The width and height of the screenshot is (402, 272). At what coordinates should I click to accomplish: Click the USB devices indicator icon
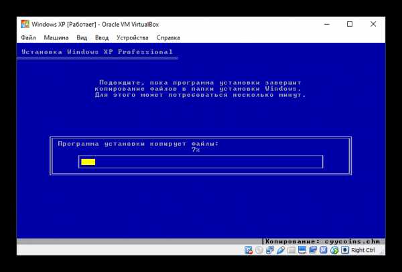[281, 250]
